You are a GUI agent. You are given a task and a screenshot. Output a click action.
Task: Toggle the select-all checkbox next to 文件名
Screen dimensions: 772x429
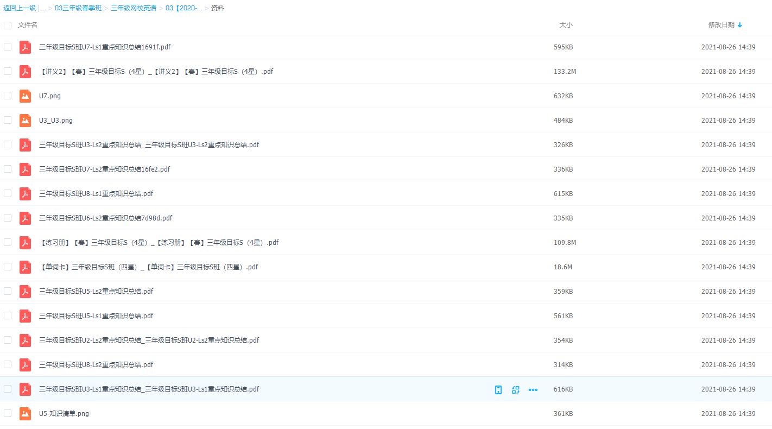click(8, 25)
